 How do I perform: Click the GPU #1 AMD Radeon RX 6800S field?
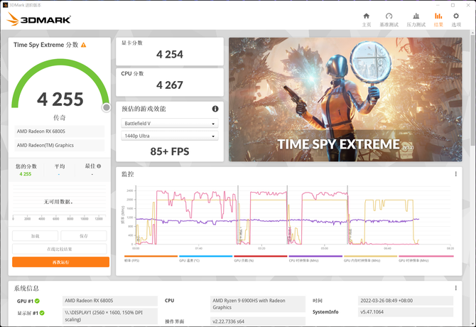point(110,301)
